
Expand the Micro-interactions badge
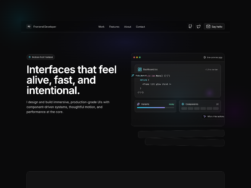213,116
